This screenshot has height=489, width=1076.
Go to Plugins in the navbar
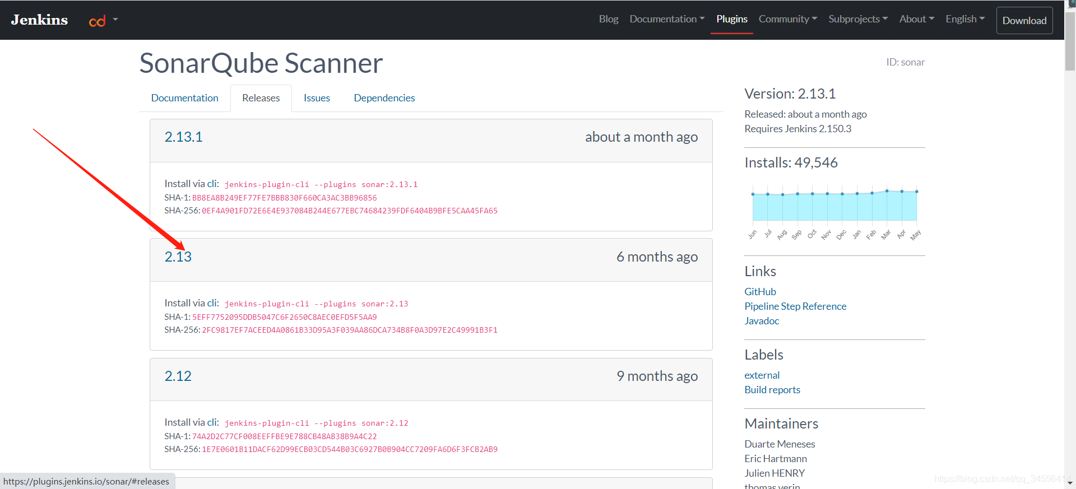[732, 19]
